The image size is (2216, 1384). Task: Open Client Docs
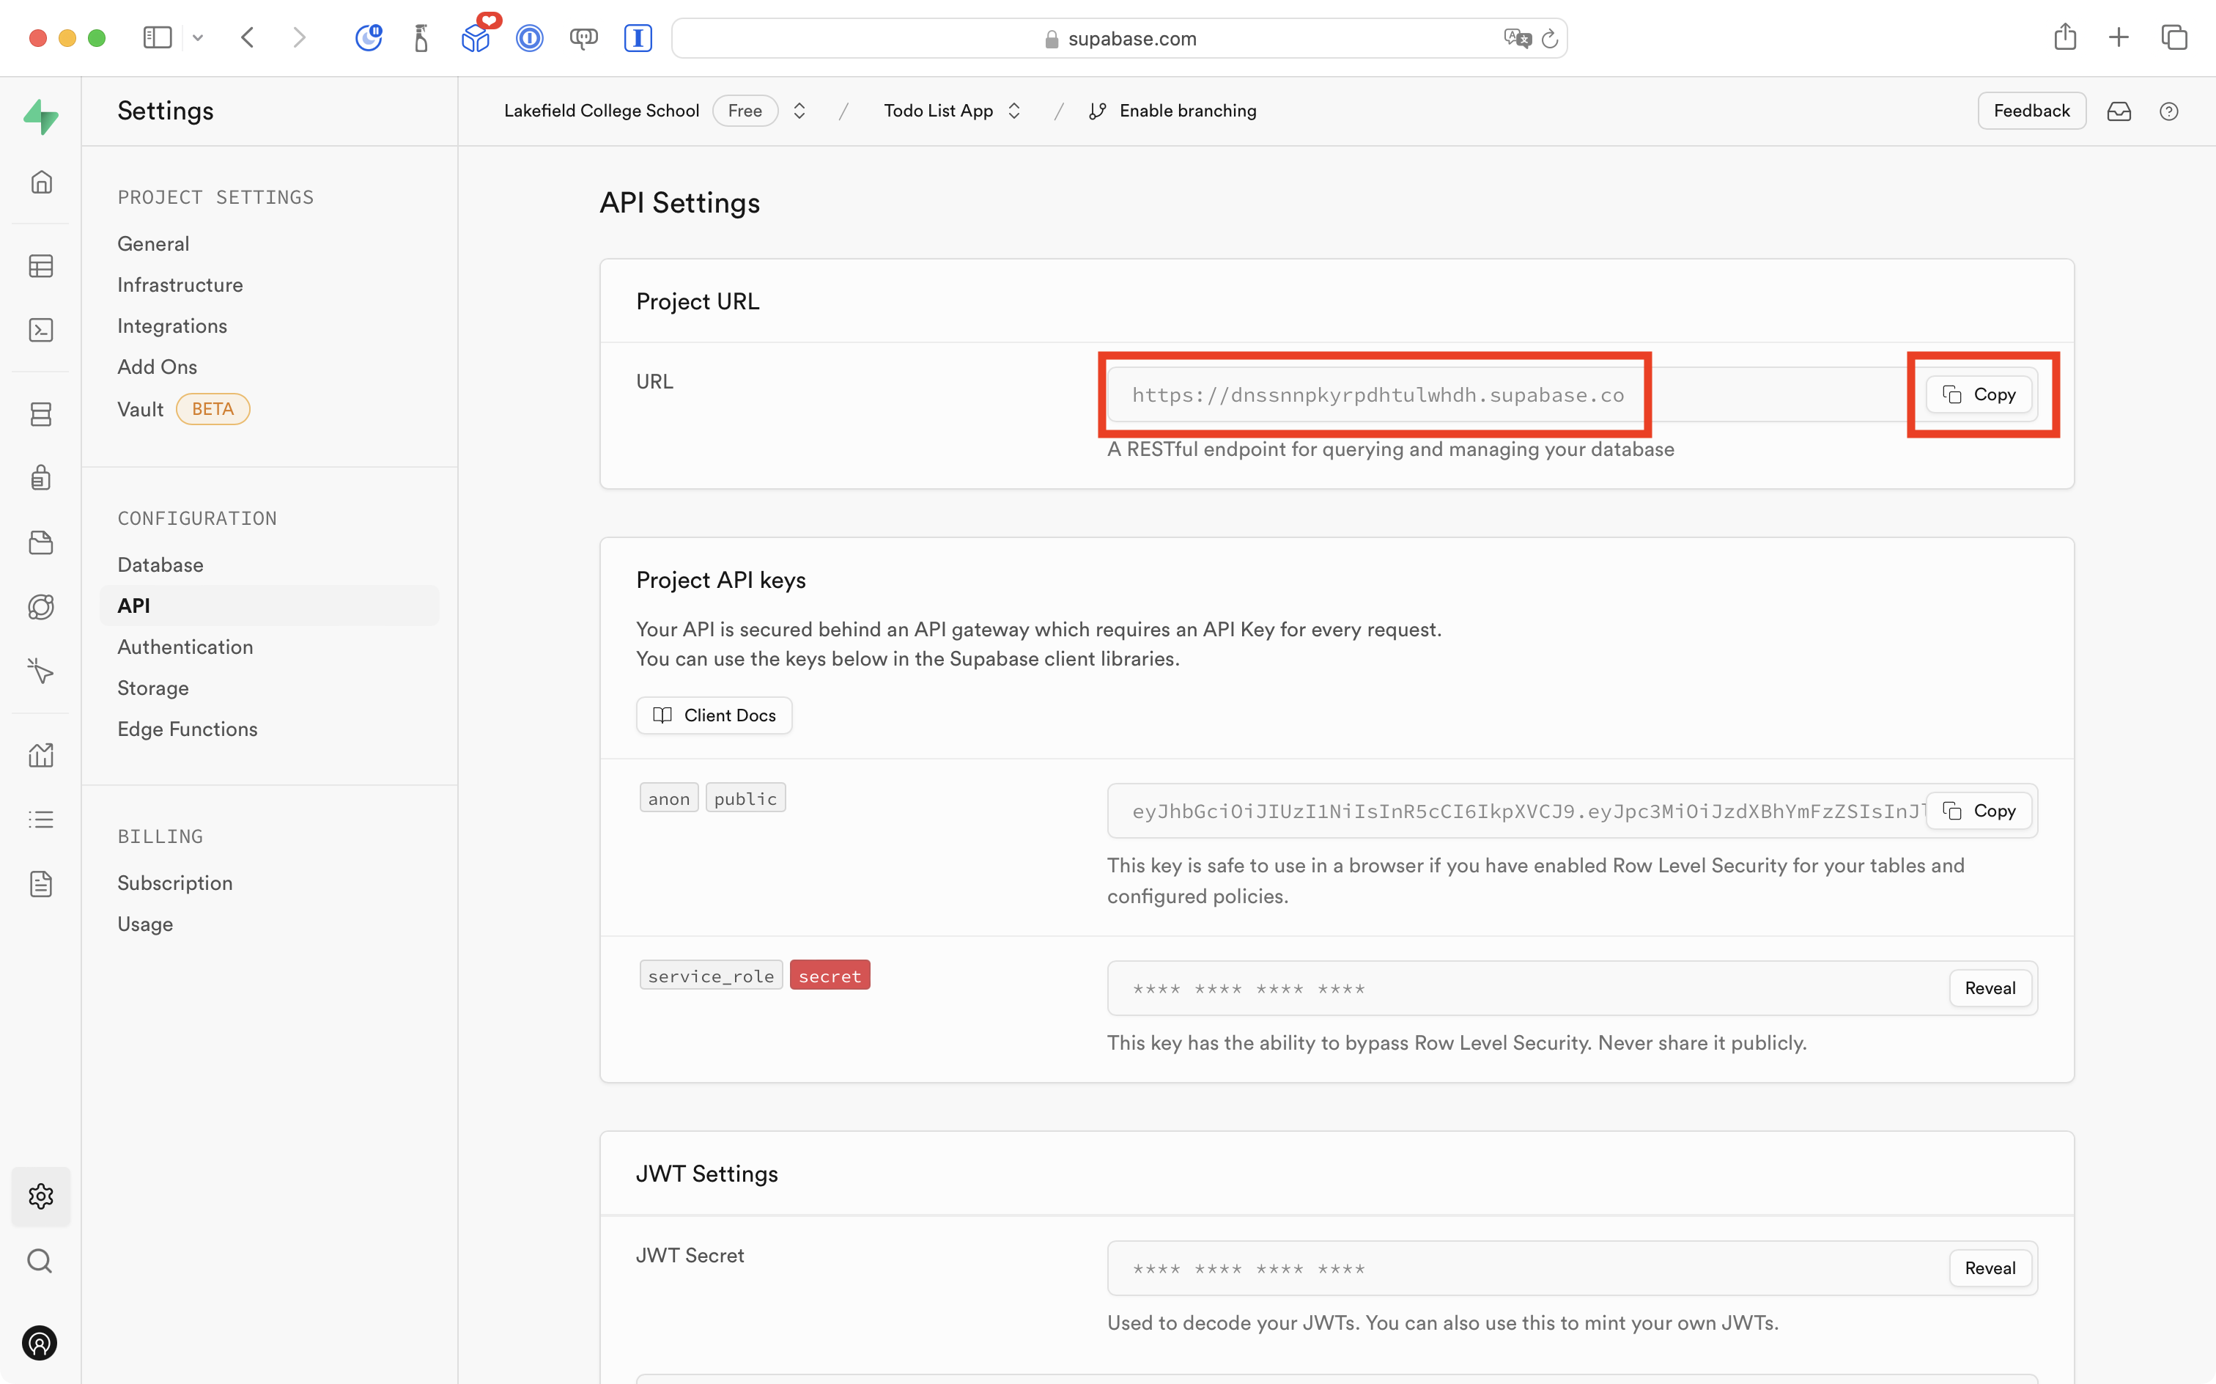(714, 715)
